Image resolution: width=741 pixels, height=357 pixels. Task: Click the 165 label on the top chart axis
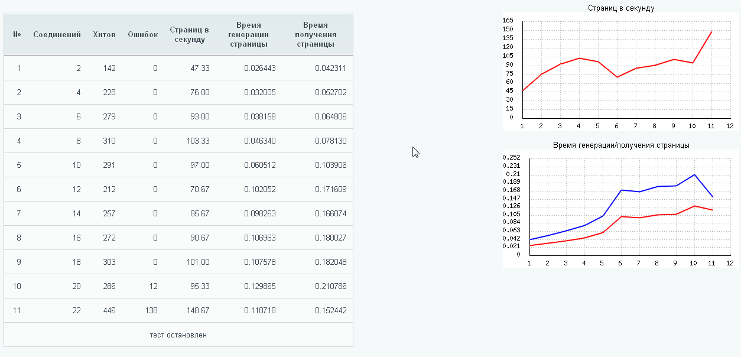point(508,21)
